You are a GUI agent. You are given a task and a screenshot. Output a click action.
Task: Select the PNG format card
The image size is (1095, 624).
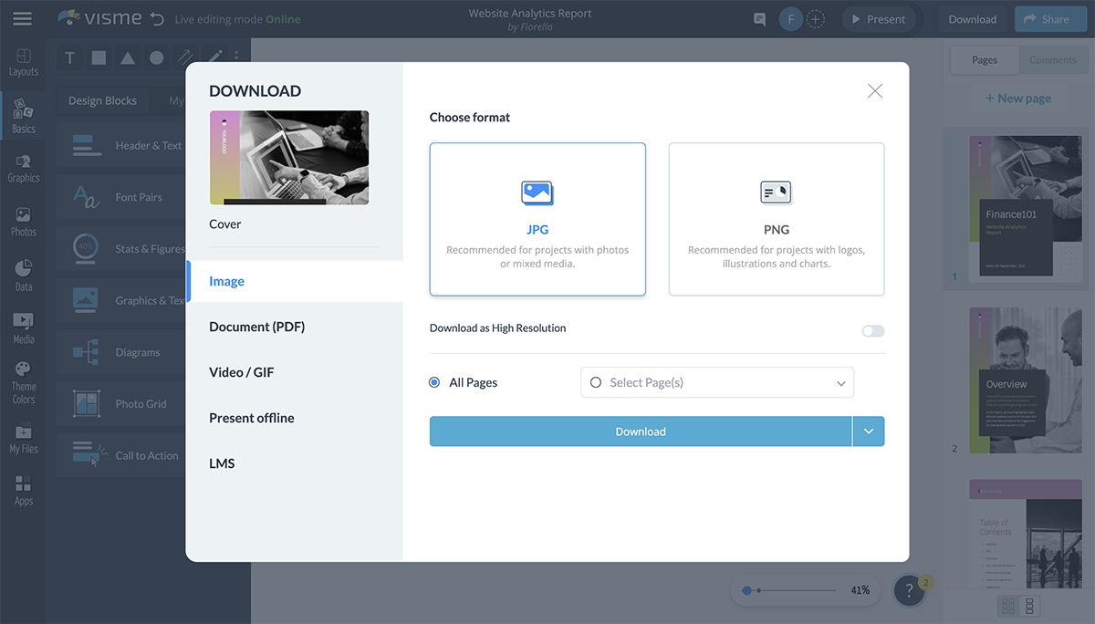pos(776,219)
